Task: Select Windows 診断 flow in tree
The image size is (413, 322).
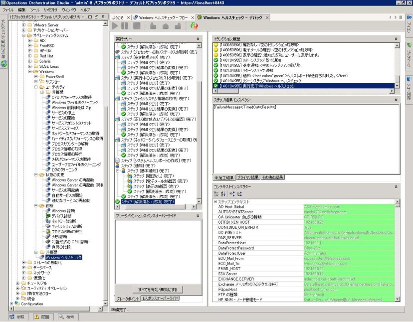Action: tap(63, 211)
